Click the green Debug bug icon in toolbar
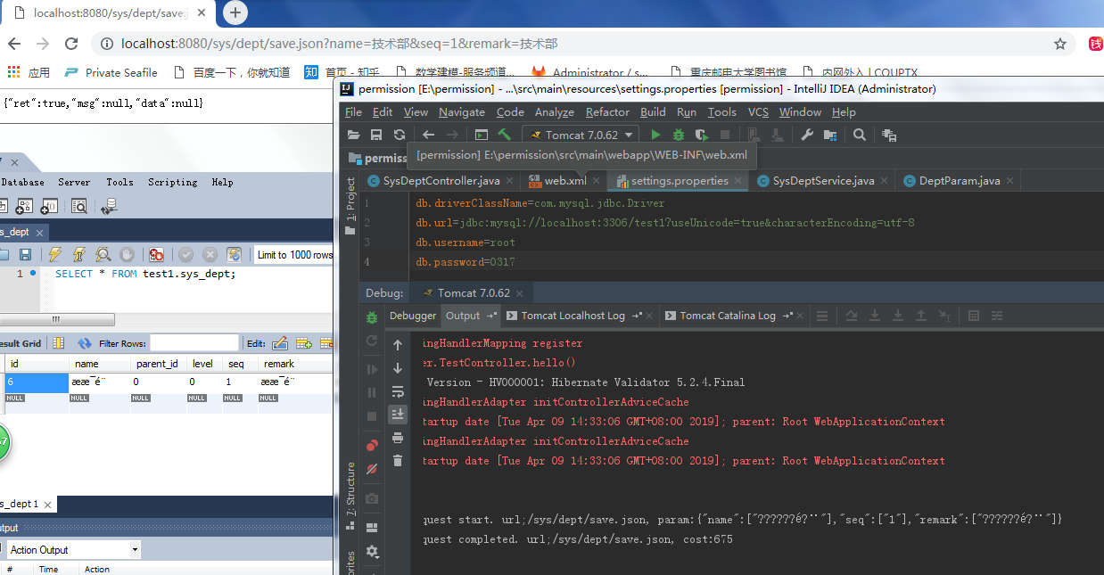This screenshot has height=575, width=1104. click(679, 135)
